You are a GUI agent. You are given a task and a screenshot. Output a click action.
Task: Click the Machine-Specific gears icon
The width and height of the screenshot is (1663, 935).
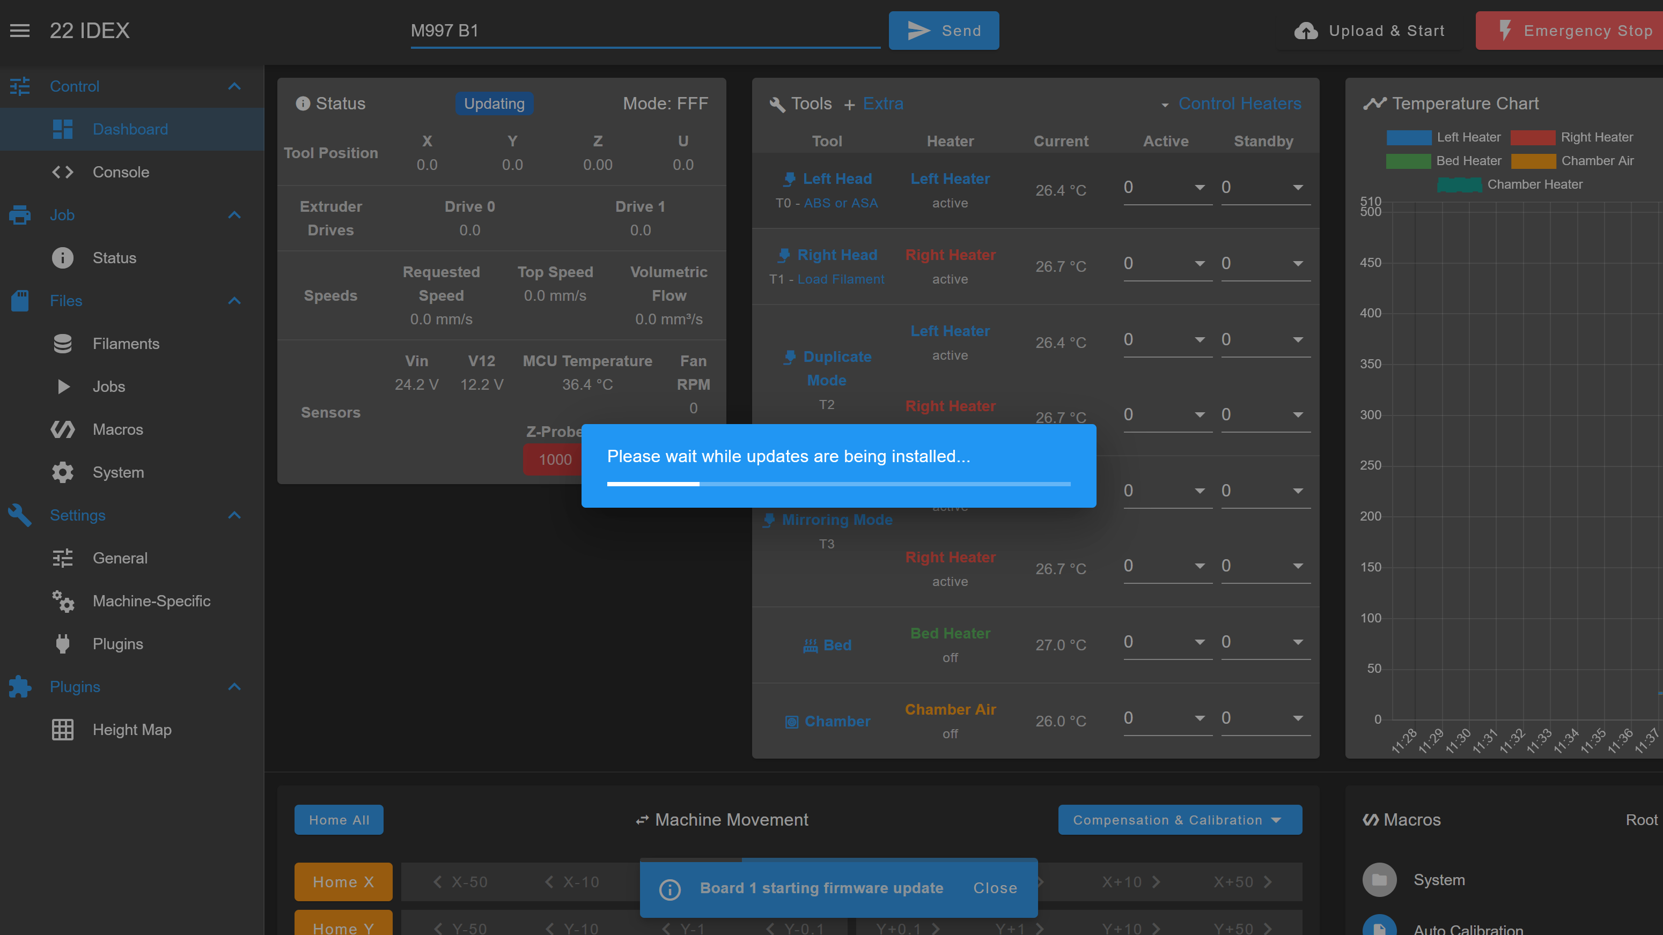point(63,601)
